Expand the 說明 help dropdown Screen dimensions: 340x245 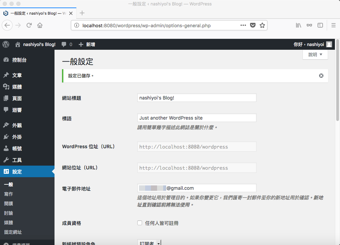(315, 55)
